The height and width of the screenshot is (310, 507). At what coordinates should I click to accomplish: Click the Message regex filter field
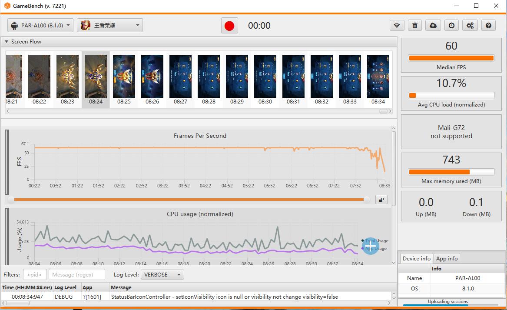[x=76, y=275]
